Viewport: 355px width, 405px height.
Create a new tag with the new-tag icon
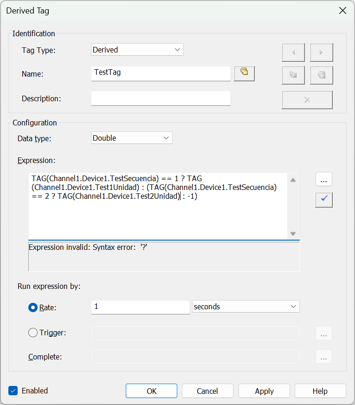[x=293, y=75]
